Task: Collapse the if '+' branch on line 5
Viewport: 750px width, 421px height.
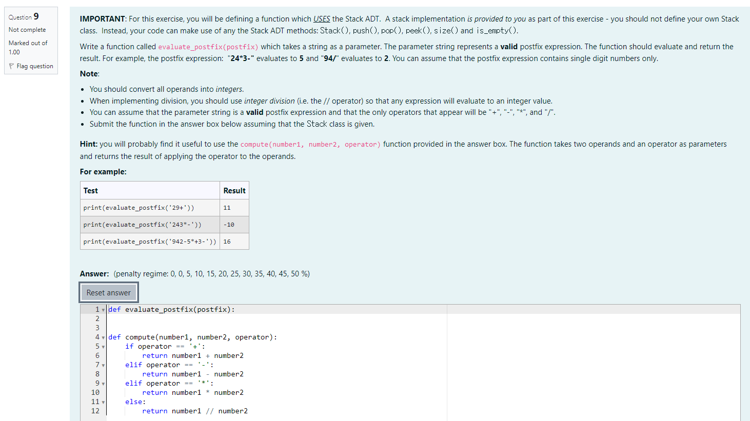Action: point(103,346)
